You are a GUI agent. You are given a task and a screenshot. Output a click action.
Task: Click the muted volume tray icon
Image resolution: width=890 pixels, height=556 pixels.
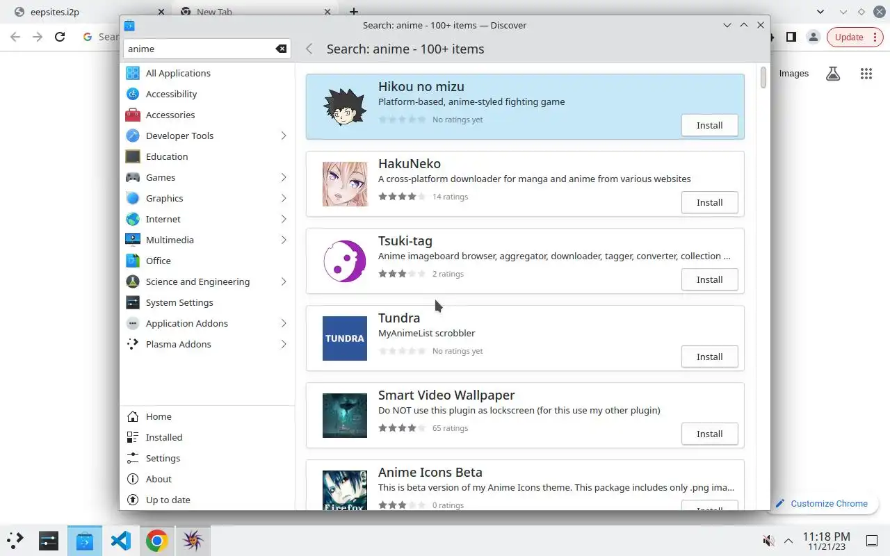coord(768,541)
